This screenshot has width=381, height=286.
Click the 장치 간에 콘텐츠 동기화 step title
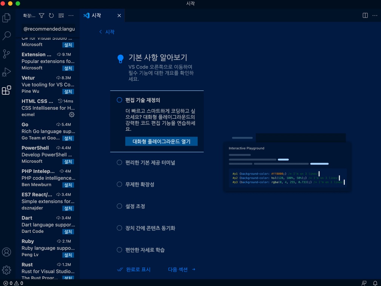click(x=150, y=228)
